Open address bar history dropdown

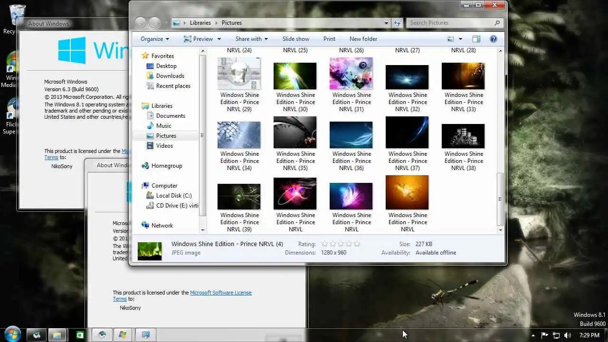tap(386, 23)
